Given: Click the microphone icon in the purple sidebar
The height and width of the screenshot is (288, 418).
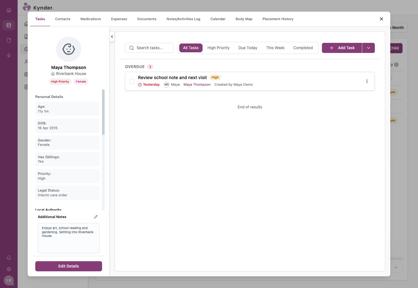Looking at the screenshot, I should [x=9, y=55].
